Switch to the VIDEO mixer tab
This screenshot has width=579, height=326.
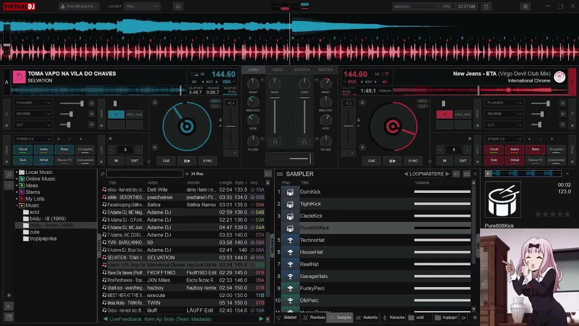coord(277,70)
